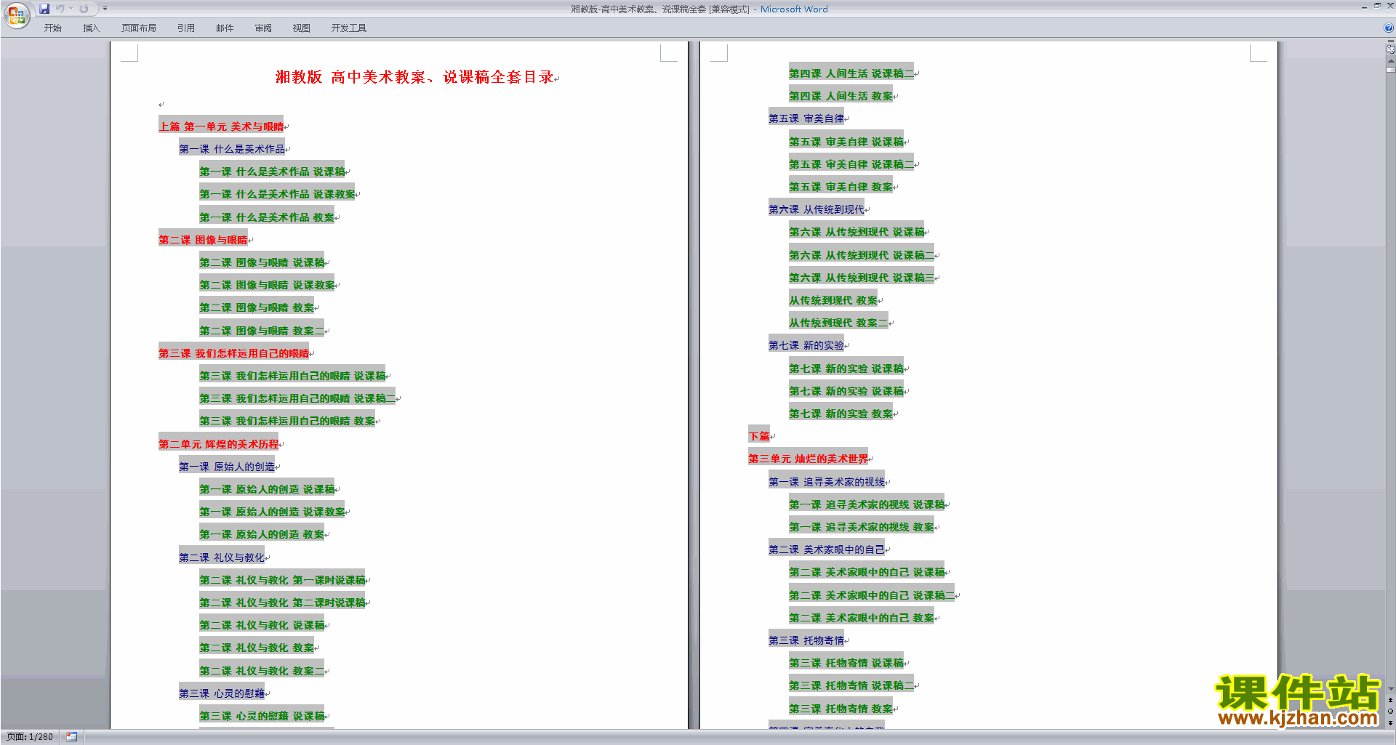
Task: Follow link 第七课 新的实验 heading
Action: [x=806, y=345]
